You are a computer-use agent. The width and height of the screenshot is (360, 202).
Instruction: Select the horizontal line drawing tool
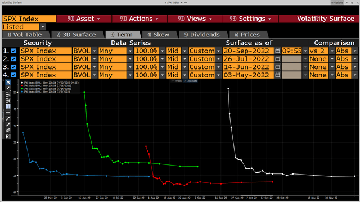(x=8, y=112)
